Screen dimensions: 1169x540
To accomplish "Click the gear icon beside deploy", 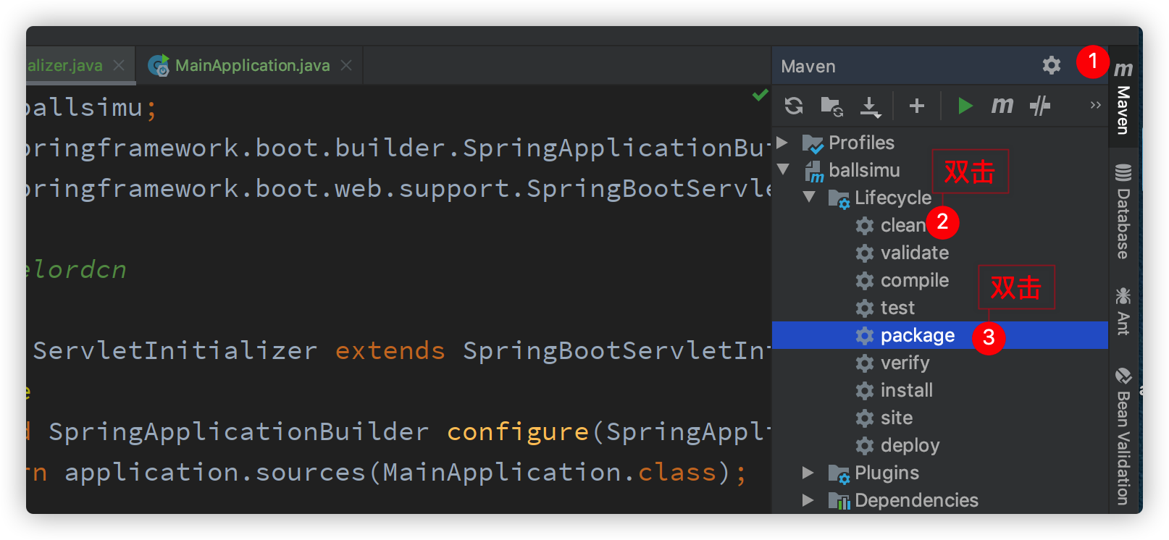I will 865,446.
